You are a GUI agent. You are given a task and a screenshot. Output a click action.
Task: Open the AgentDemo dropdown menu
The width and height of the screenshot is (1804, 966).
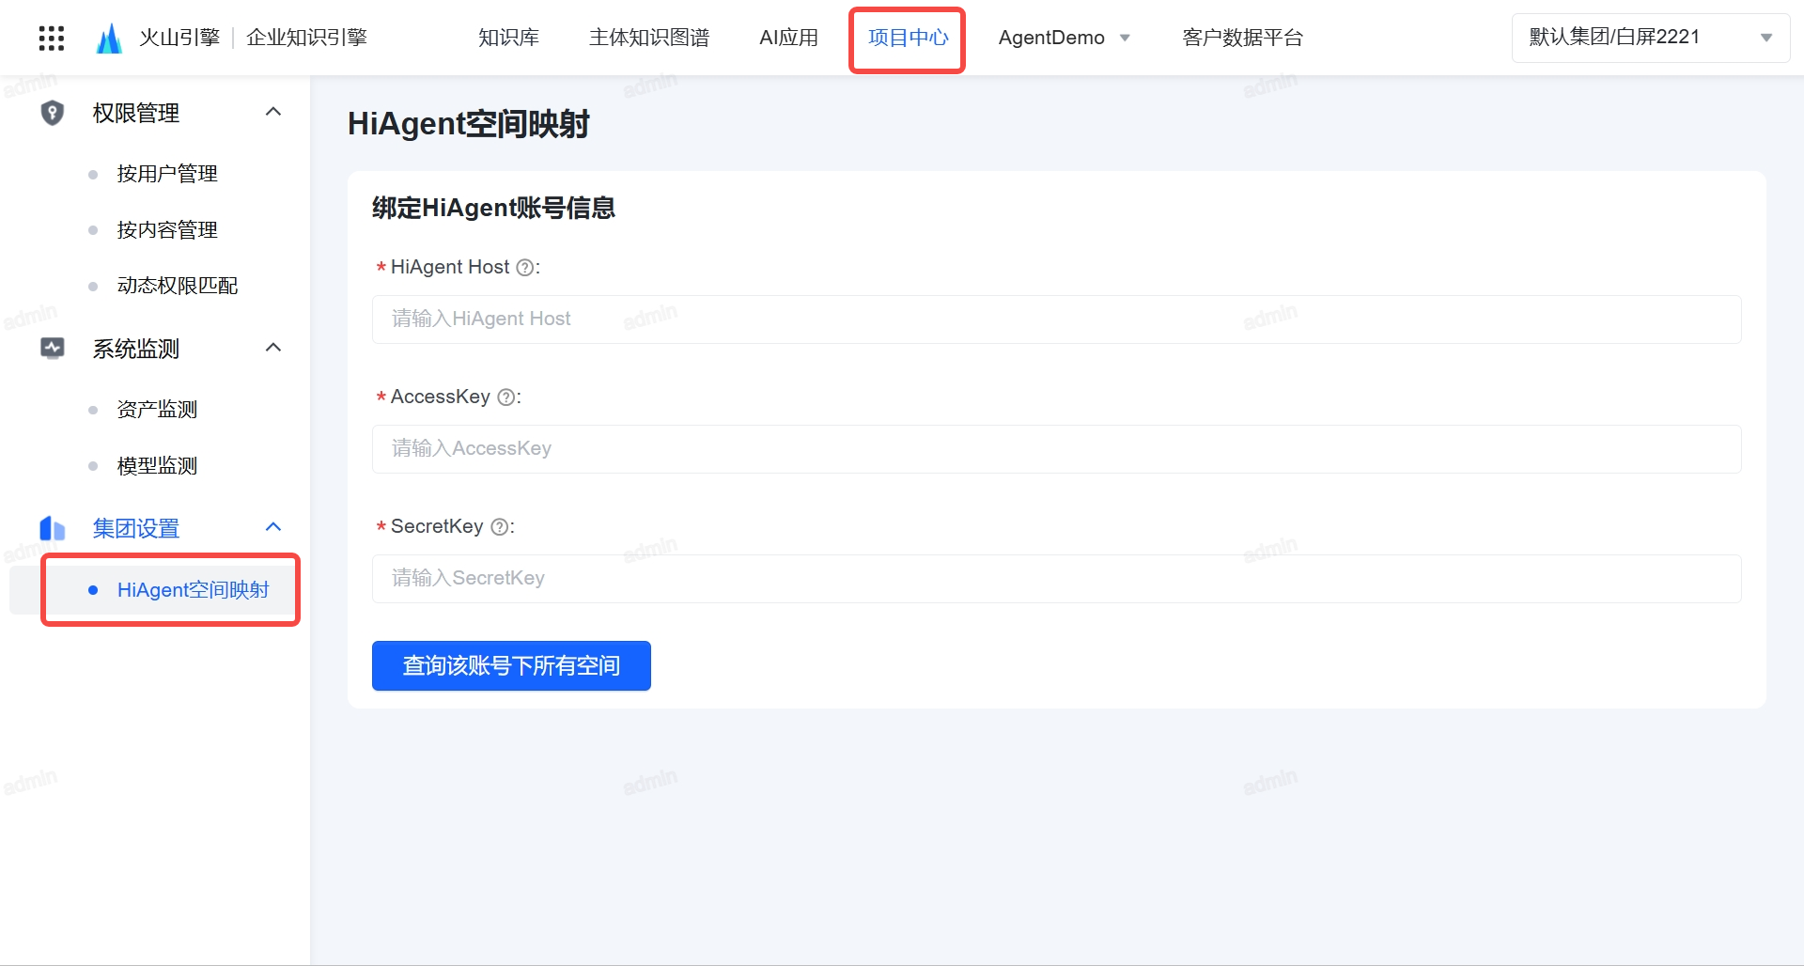click(x=1064, y=38)
